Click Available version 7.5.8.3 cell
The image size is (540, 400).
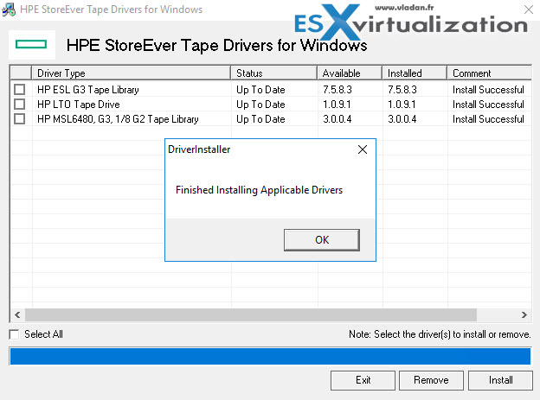coord(337,90)
